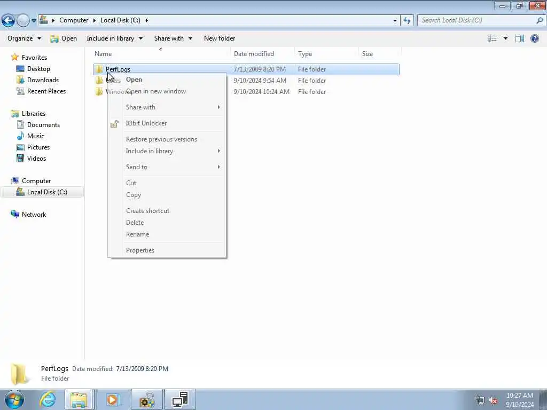
Task: Open Windows Media Player from taskbar
Action: [112, 399]
